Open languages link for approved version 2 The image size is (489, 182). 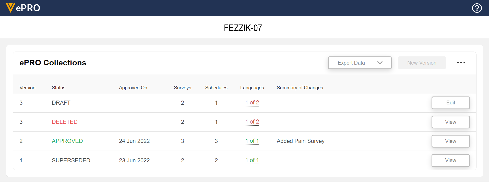[x=252, y=141]
